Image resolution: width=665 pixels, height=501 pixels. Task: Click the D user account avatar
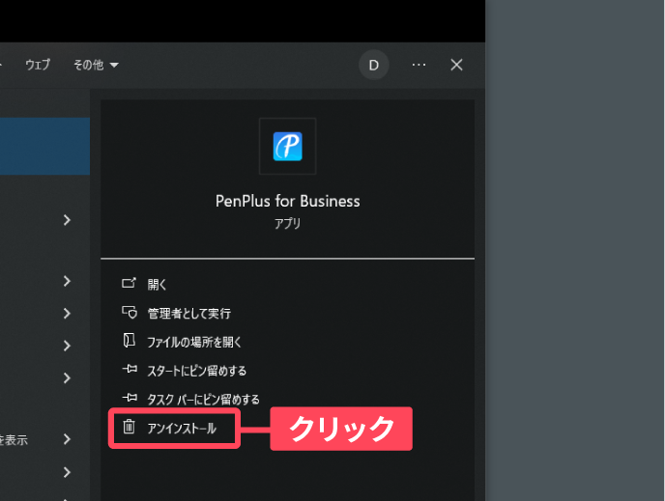[374, 65]
